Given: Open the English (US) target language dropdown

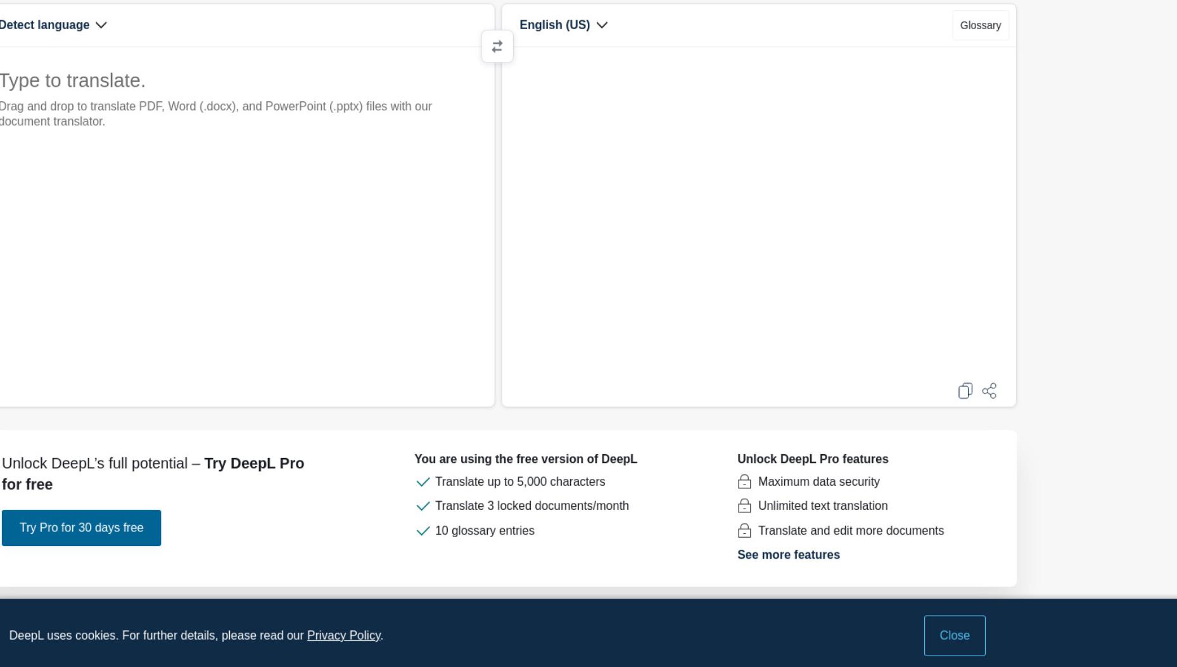Looking at the screenshot, I should pyautogui.click(x=563, y=25).
